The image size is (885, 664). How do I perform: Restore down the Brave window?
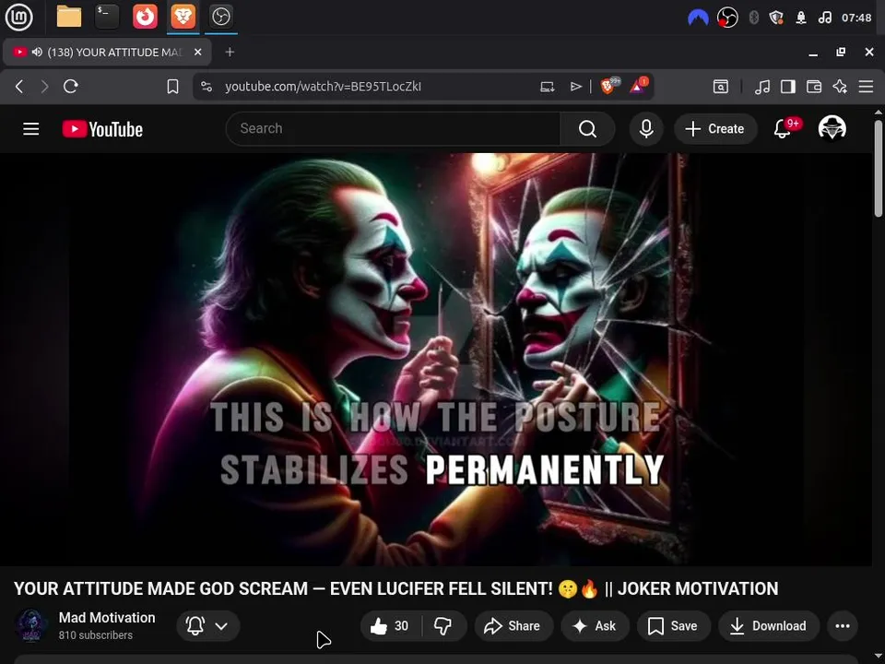tap(841, 52)
